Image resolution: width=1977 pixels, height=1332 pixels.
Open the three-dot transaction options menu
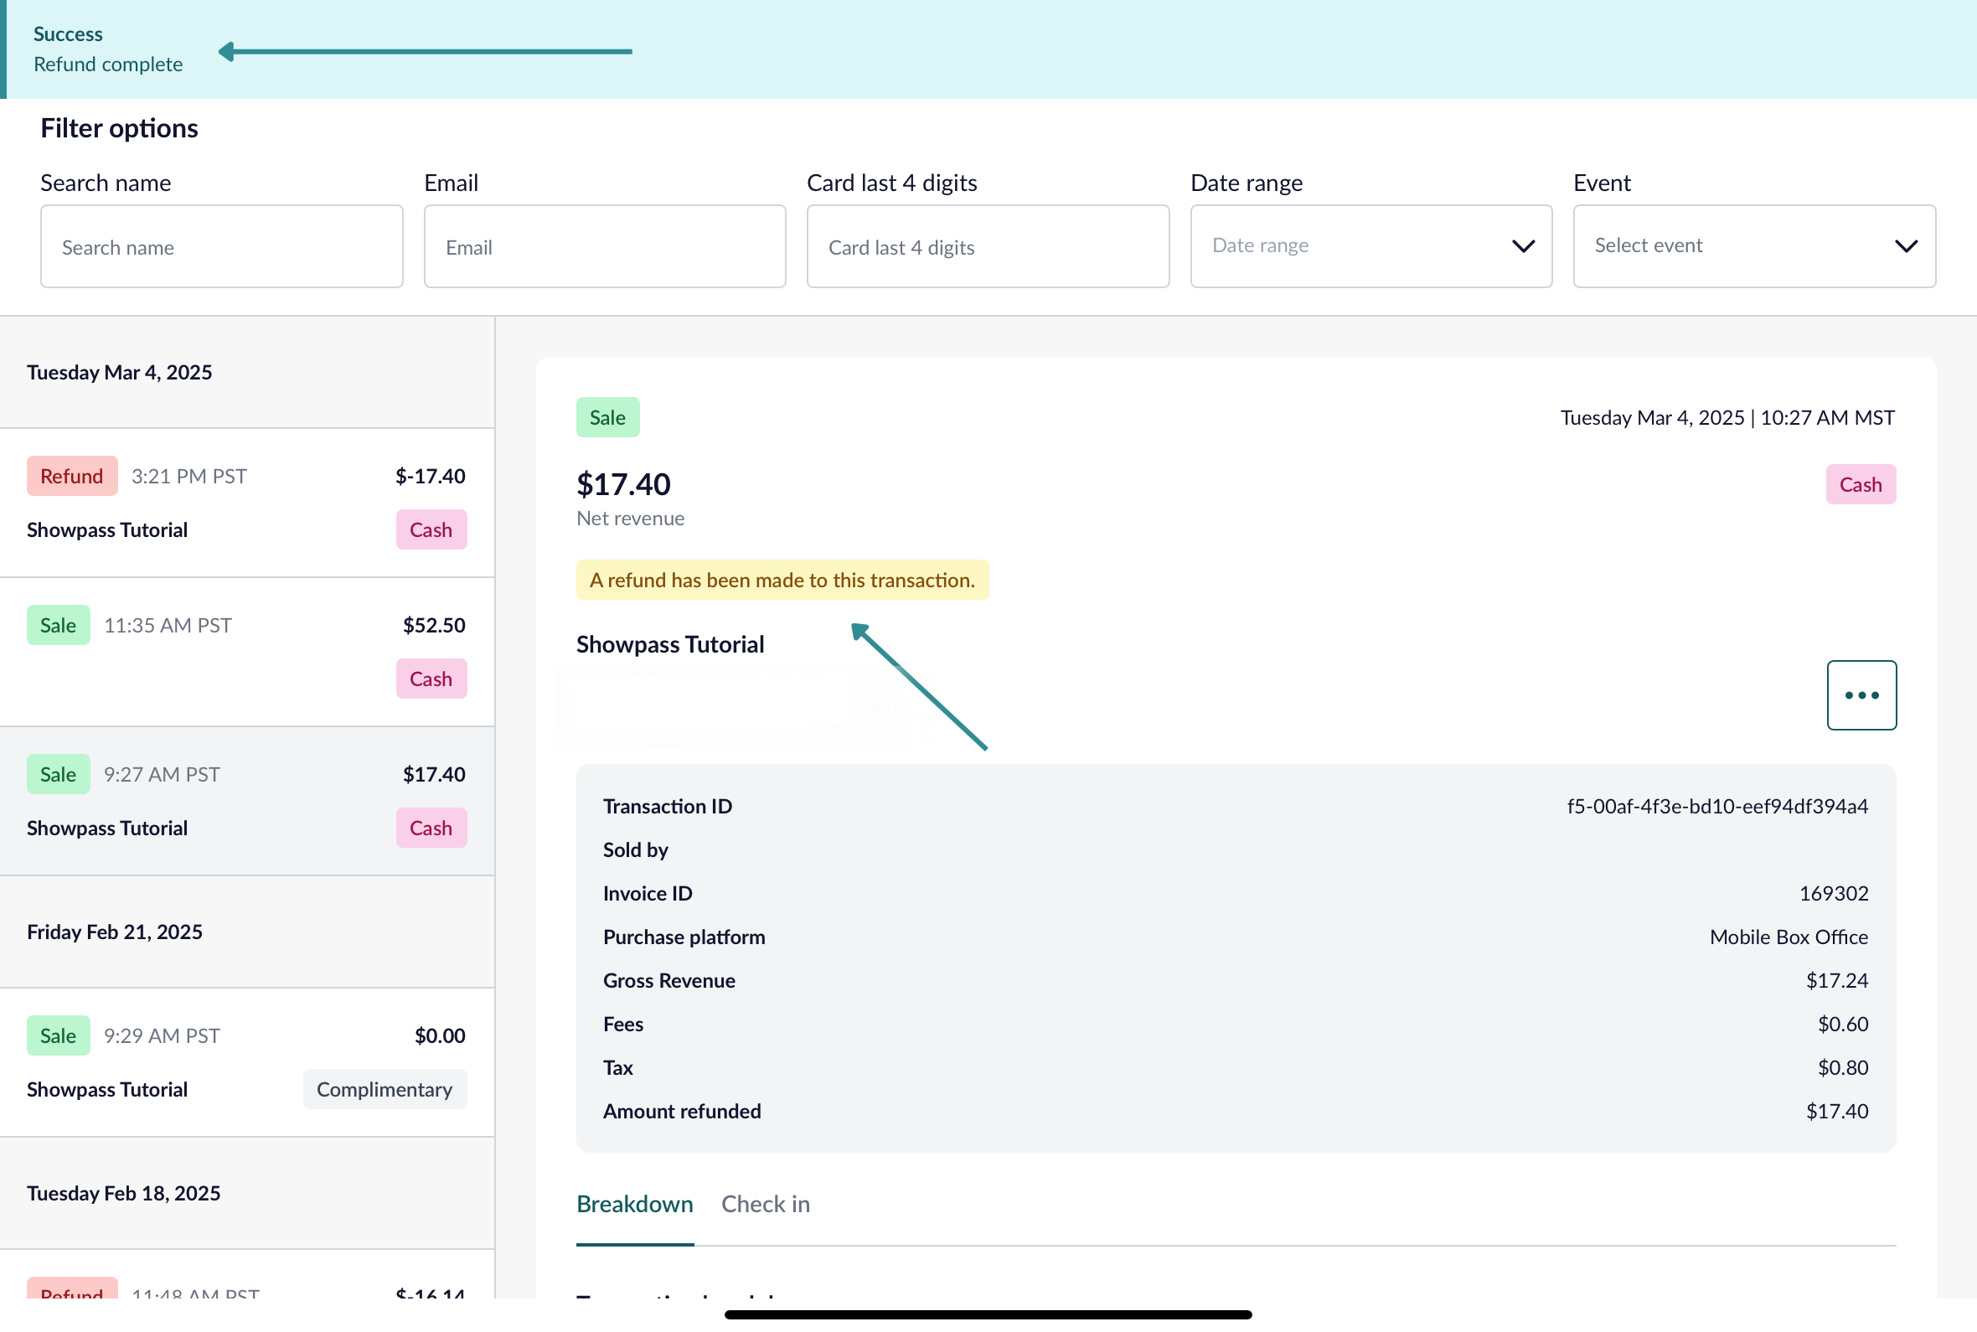click(x=1861, y=694)
